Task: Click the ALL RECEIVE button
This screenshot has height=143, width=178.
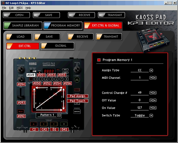Action: [x=81, y=15]
